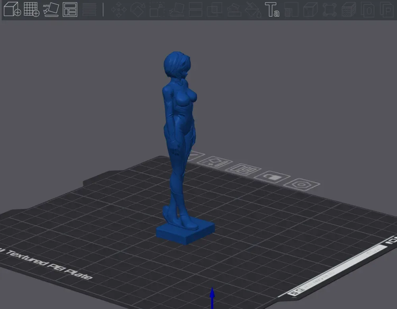Open plate settings hexagon icon
This screenshot has height=309, width=397.
(x=301, y=184)
